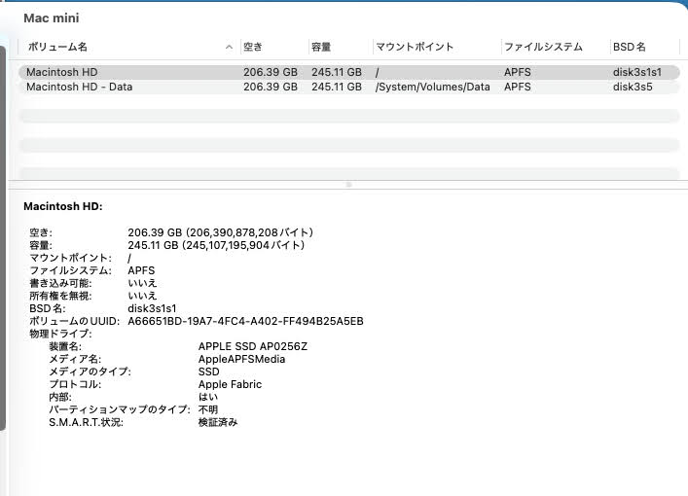The height and width of the screenshot is (496, 688).
Task: Select the Macintosh HD - Data row
Action: pyautogui.click(x=349, y=87)
